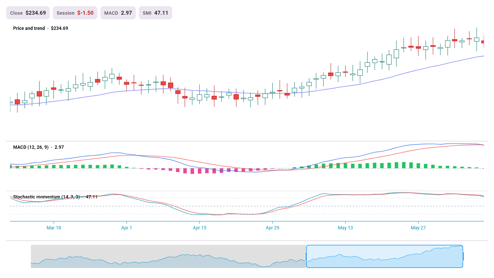The image size is (494, 278).
Task: Click the MACD 2.97 chip
Action: [x=118, y=13]
